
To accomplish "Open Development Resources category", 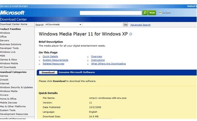I will (14, 114).
